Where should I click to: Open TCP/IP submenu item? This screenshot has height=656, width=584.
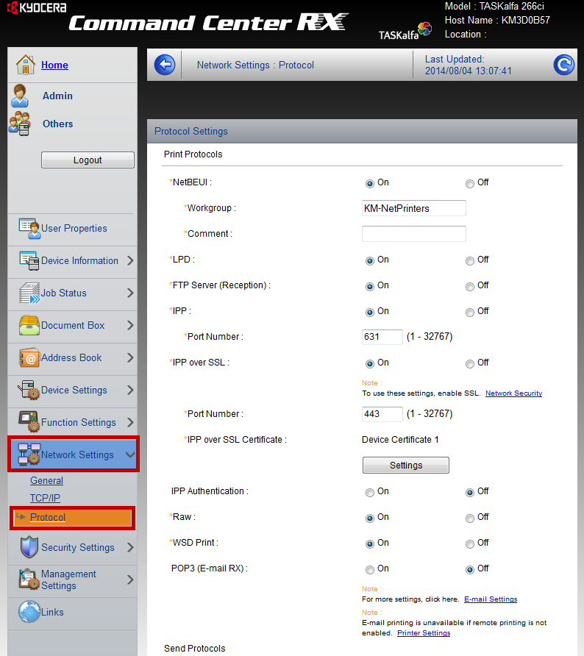coord(45,498)
